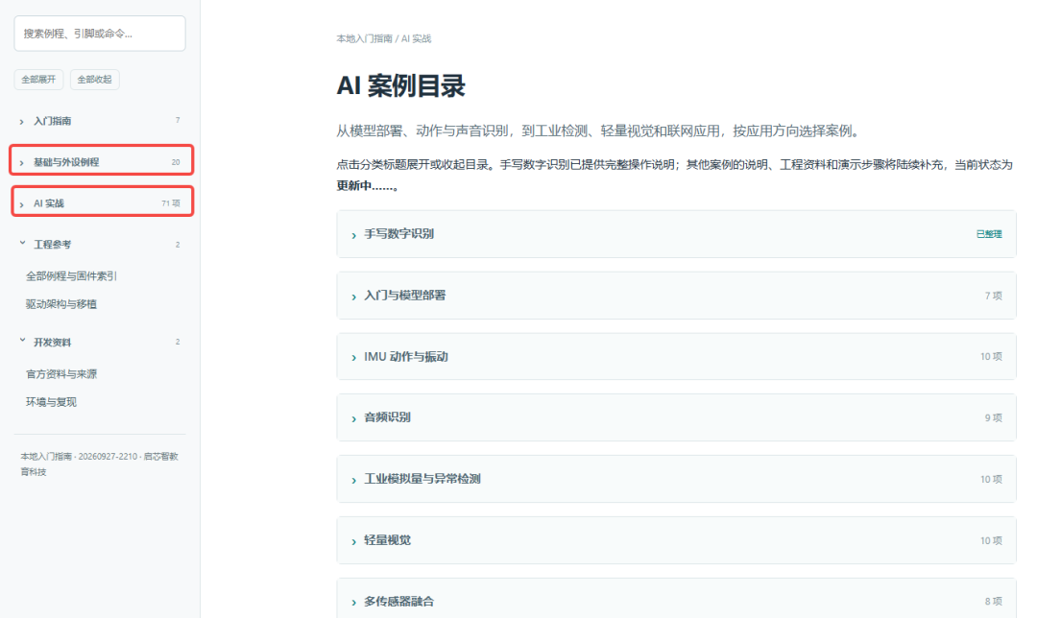
Task: Expand the 入门与模型部署 category
Action: (677, 296)
